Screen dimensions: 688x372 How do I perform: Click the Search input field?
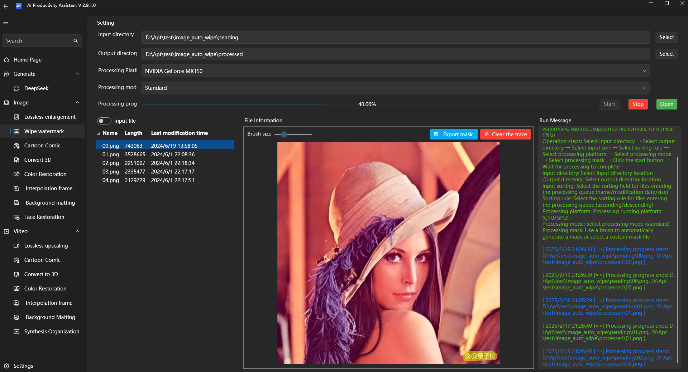point(42,41)
